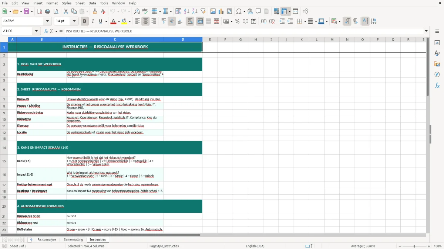Viewport: 444px width, 249px height.
Task: Click the Print icon
Action: point(48,11)
